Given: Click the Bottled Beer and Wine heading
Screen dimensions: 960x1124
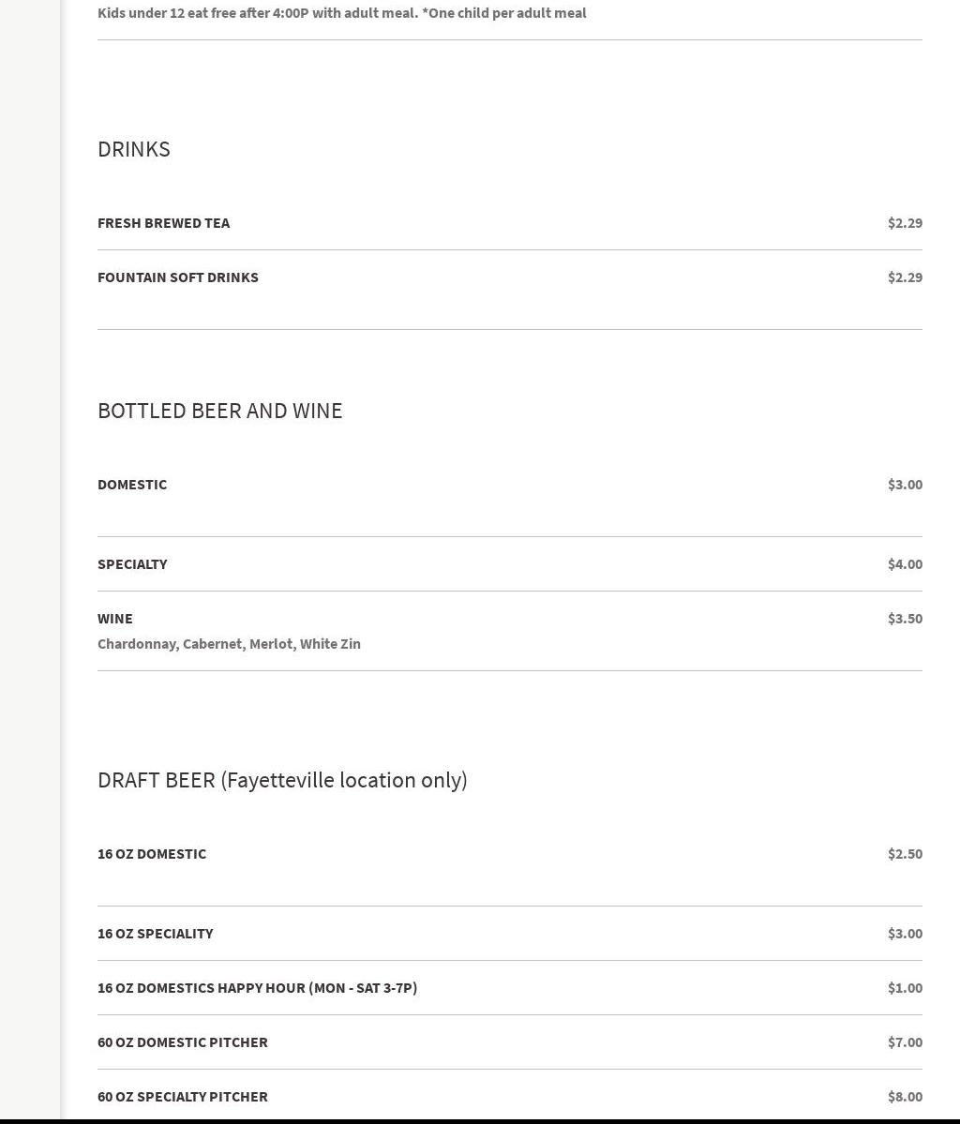Looking at the screenshot, I should [219, 411].
